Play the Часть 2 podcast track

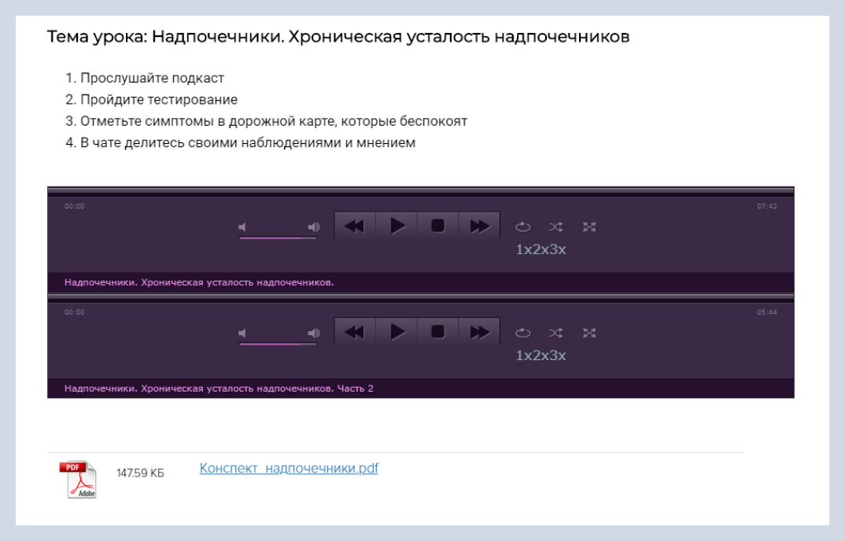(x=397, y=332)
